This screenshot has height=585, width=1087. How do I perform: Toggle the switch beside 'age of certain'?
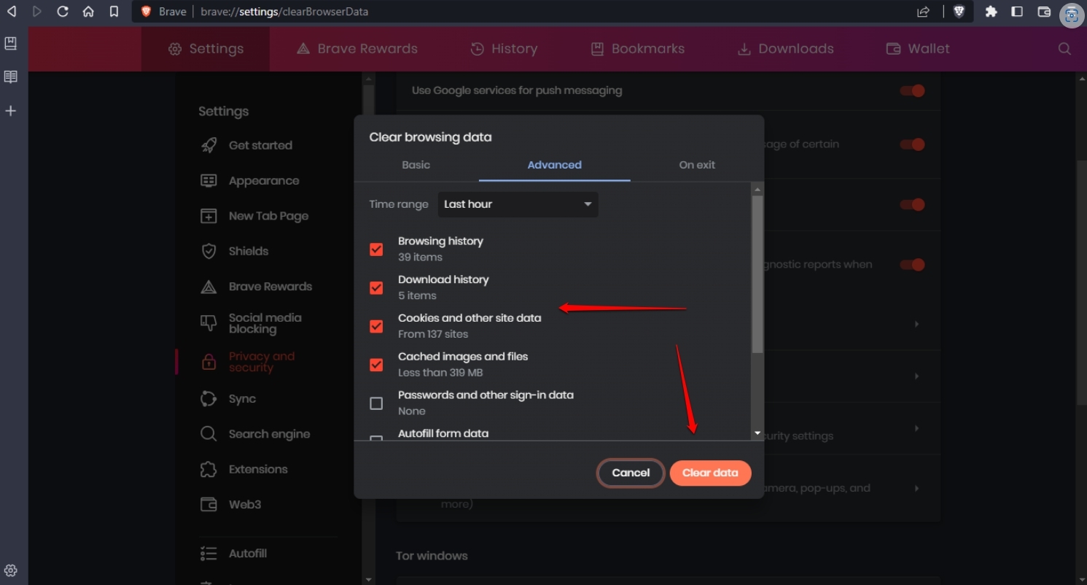912,144
